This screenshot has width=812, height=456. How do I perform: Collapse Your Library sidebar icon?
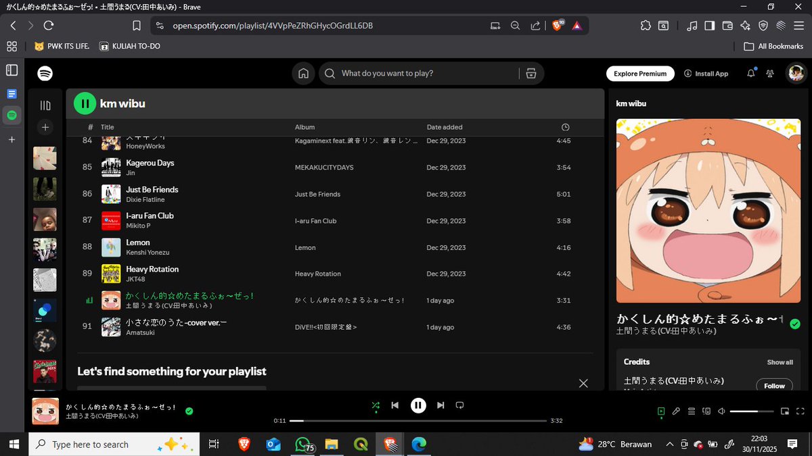tap(45, 105)
